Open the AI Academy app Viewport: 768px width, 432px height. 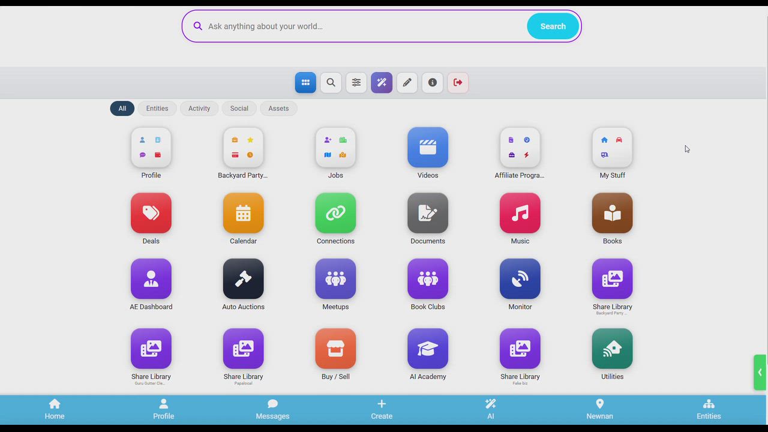coord(428,349)
